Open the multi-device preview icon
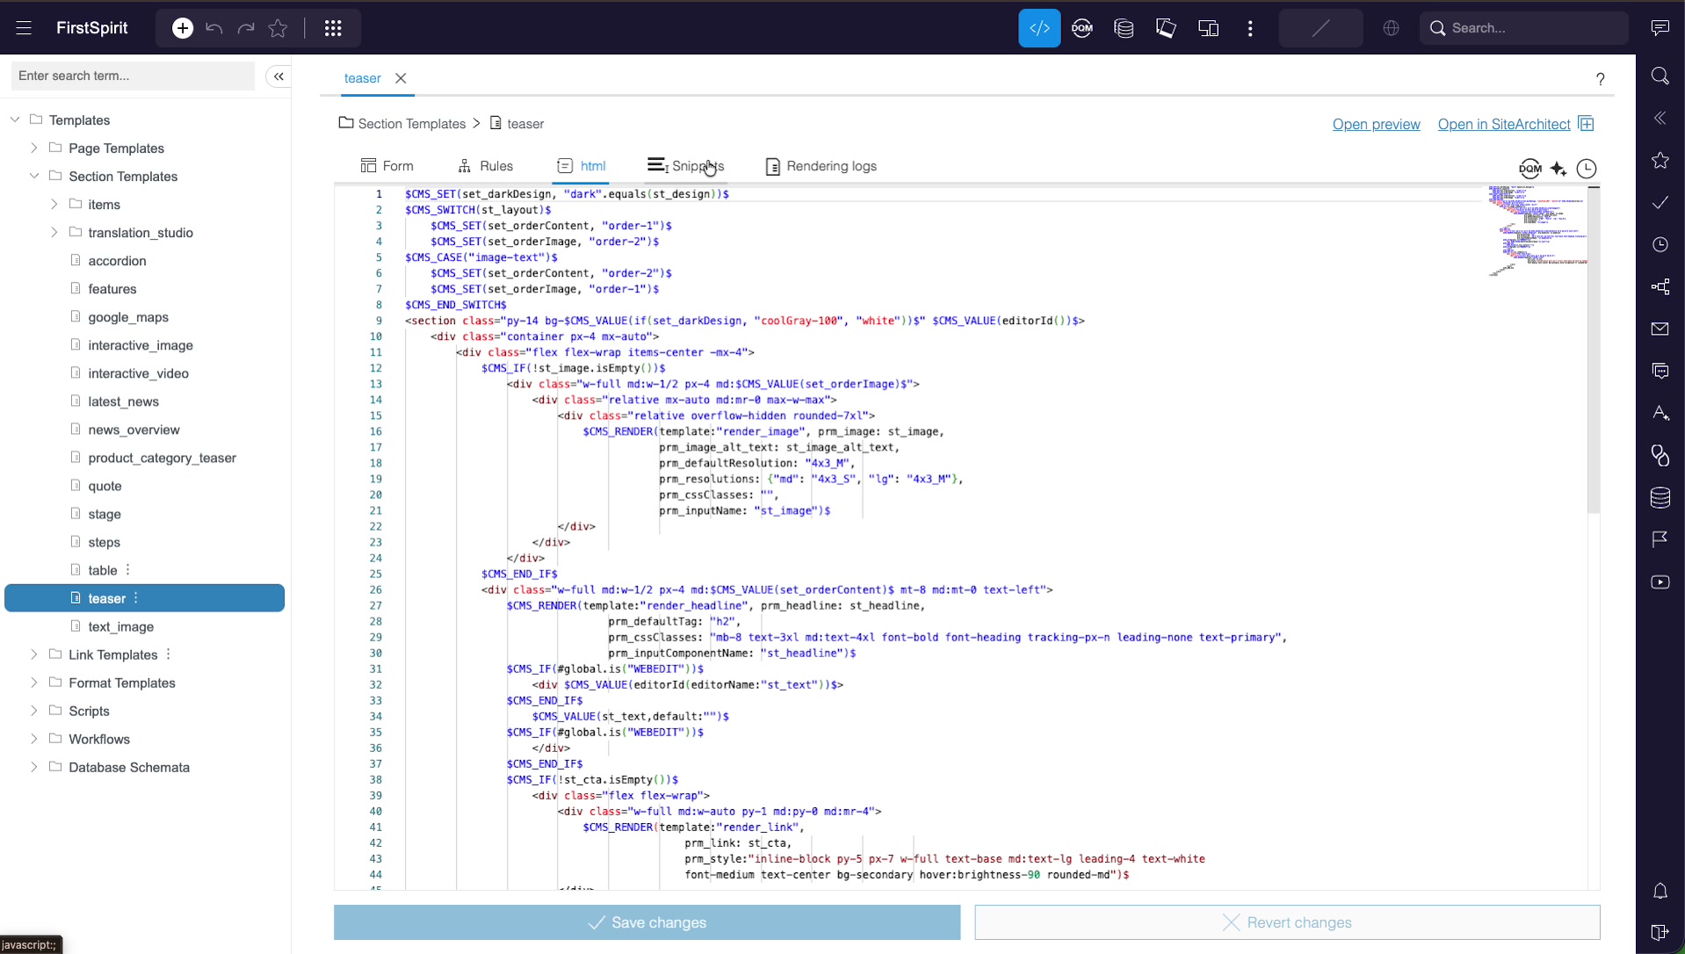The height and width of the screenshot is (954, 1685). 1208,28
